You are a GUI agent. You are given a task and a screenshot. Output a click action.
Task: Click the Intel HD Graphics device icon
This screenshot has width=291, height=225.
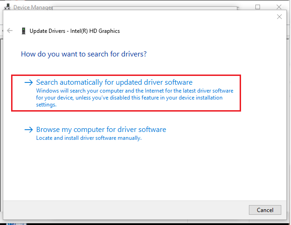click(x=24, y=31)
